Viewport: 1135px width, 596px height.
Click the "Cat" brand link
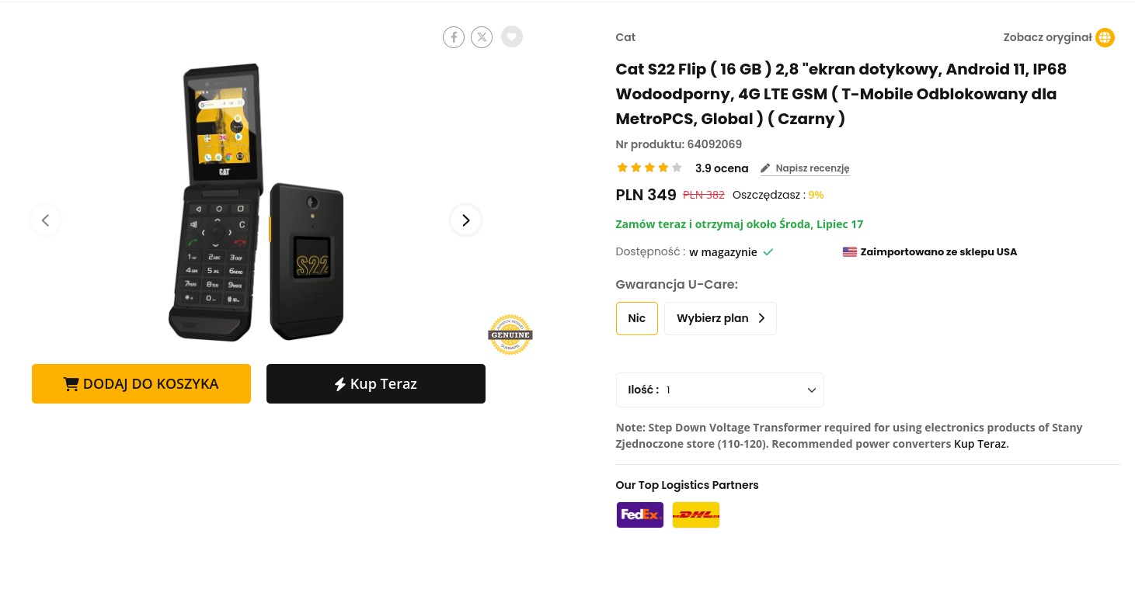(x=625, y=37)
